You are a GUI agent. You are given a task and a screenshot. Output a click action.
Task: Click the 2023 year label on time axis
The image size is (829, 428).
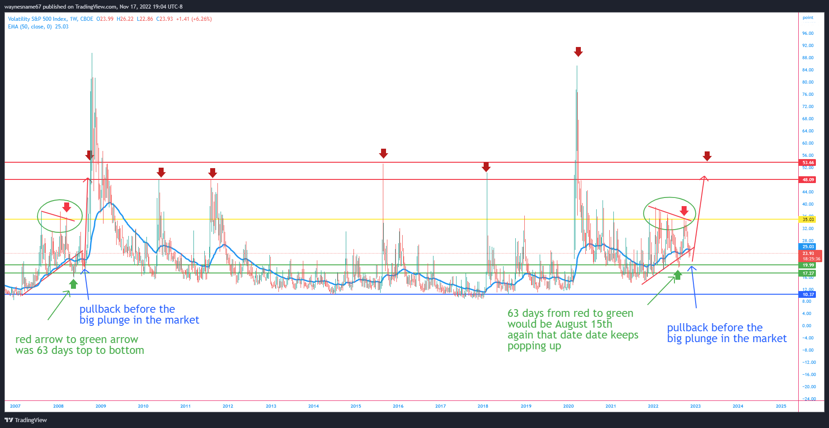[695, 406]
